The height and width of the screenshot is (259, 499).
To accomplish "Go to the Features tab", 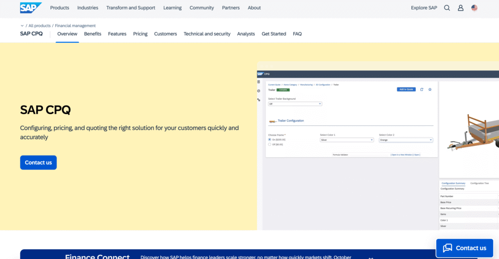I will click(x=117, y=34).
